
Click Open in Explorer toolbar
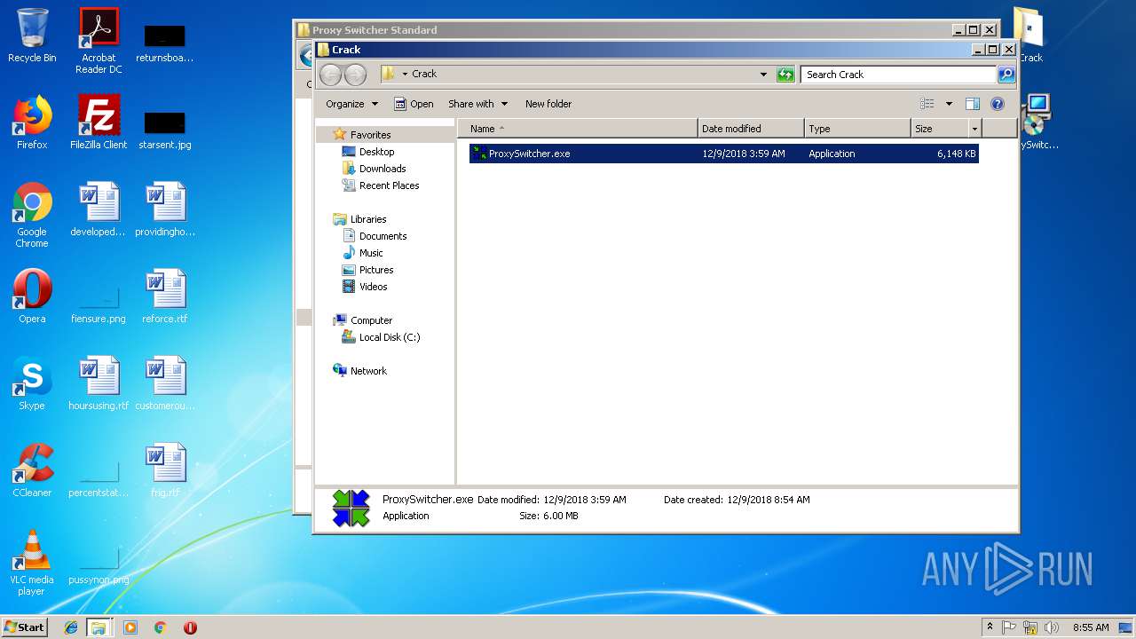coord(414,104)
